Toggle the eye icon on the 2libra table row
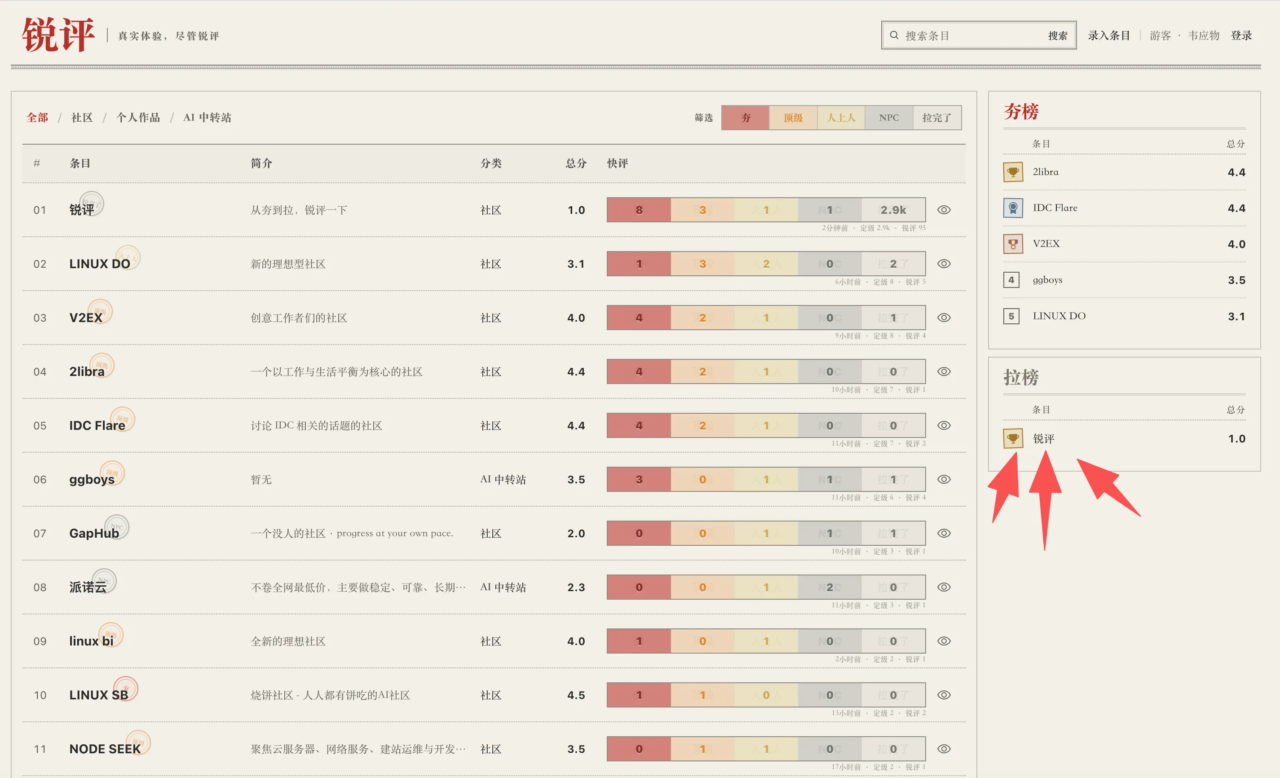 tap(944, 371)
